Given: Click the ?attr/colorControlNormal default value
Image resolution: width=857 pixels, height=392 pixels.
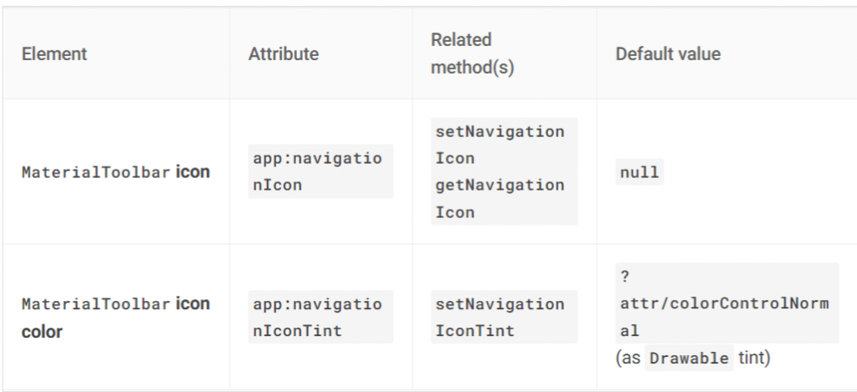Looking at the screenshot, I should click(727, 303).
